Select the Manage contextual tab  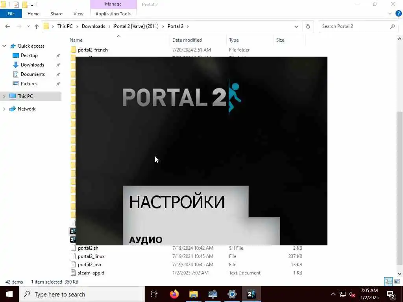coord(113,4)
